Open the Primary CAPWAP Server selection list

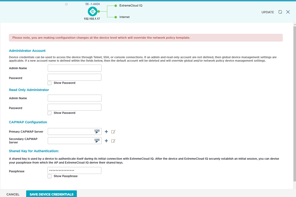(97, 132)
